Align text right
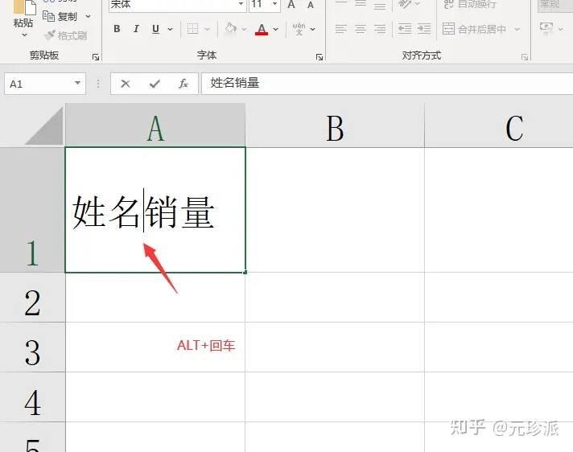Screen dimensions: 573x452 380,28
